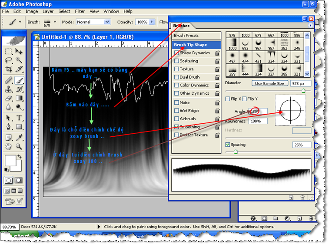Select the Eraser tool
Viewport: 329px width, 244px height.
click(x=8, y=98)
